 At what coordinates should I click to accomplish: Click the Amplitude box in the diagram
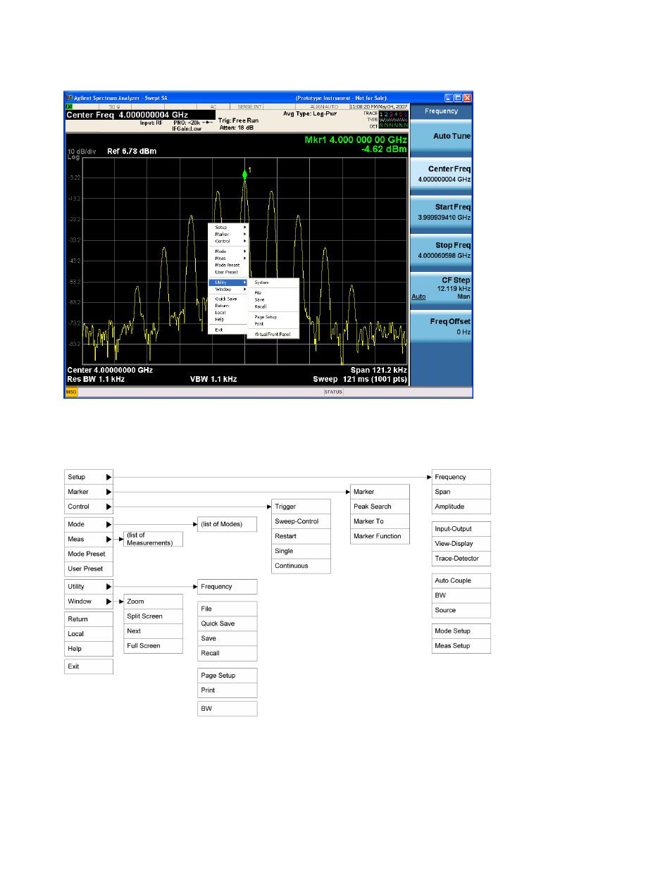click(x=461, y=507)
